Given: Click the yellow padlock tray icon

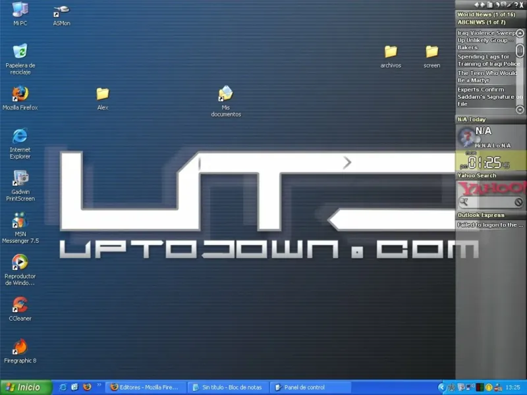Looking at the screenshot, I should click(489, 388).
